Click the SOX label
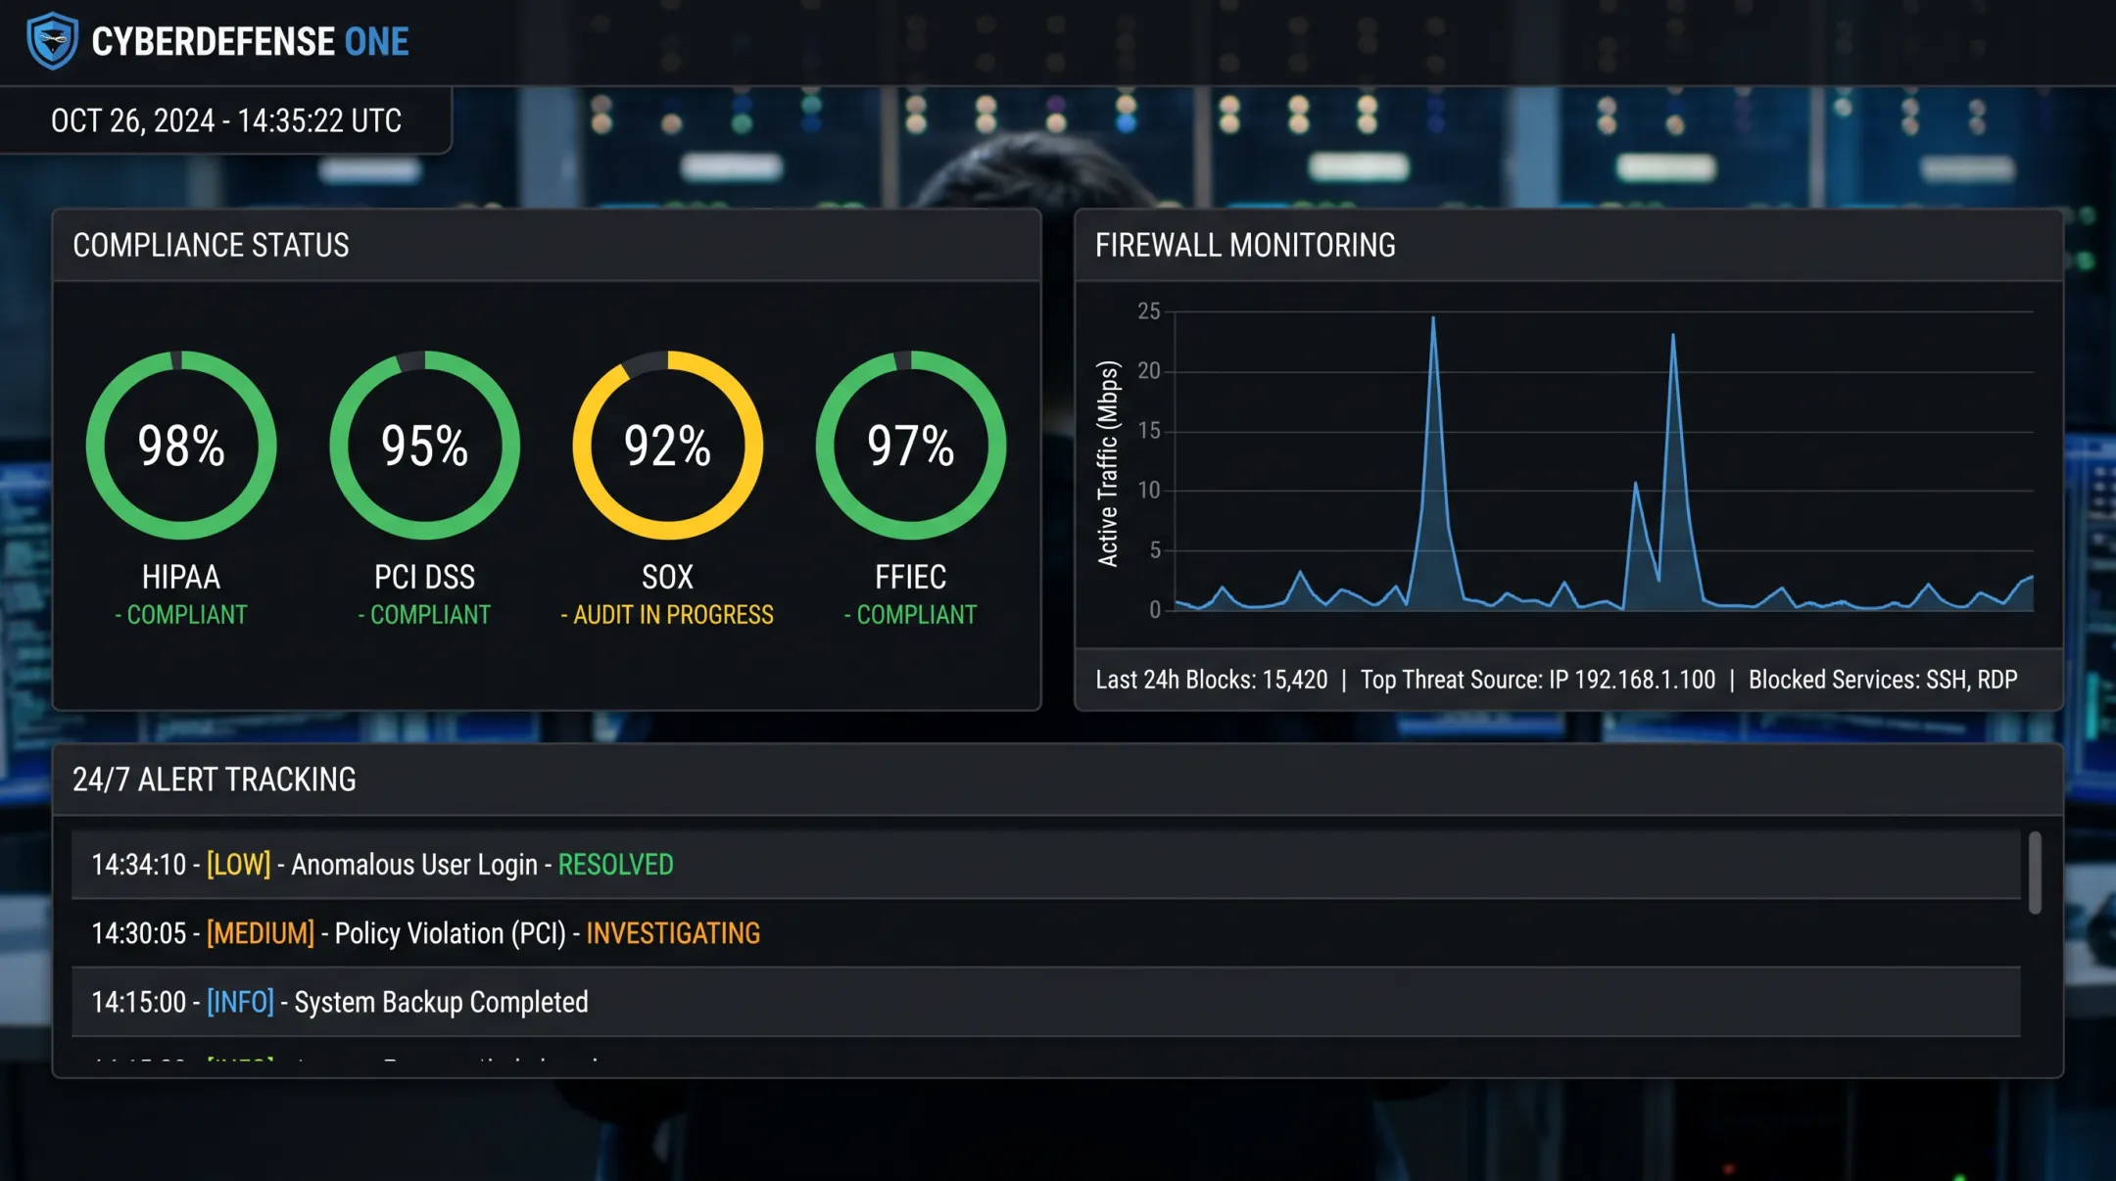The image size is (2116, 1181). (x=667, y=577)
